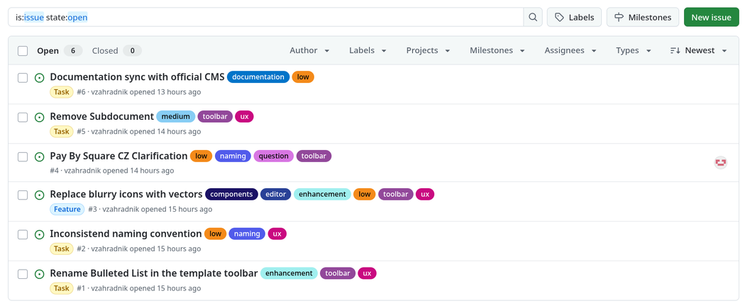
Task: Click enhancement label on Replace blurry icons issue
Action: (x=322, y=194)
